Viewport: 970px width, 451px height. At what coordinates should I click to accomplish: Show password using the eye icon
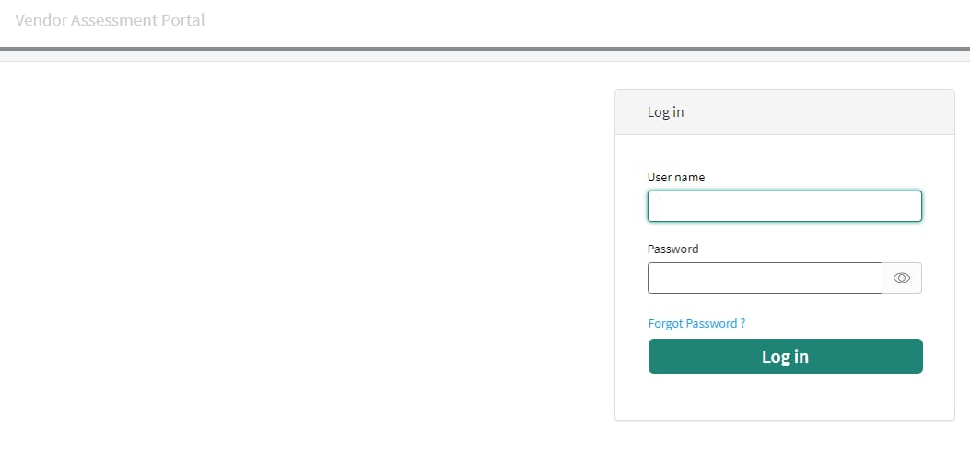coord(902,278)
